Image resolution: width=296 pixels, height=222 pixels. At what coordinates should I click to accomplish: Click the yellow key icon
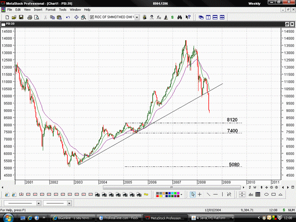(x=146, y=194)
